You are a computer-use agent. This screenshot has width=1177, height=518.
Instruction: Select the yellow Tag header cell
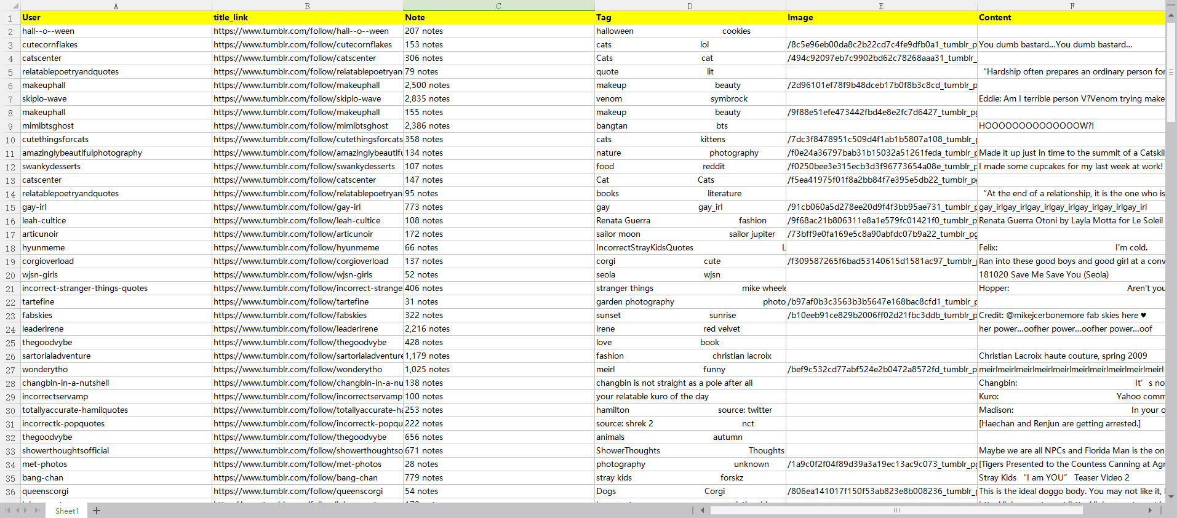689,18
